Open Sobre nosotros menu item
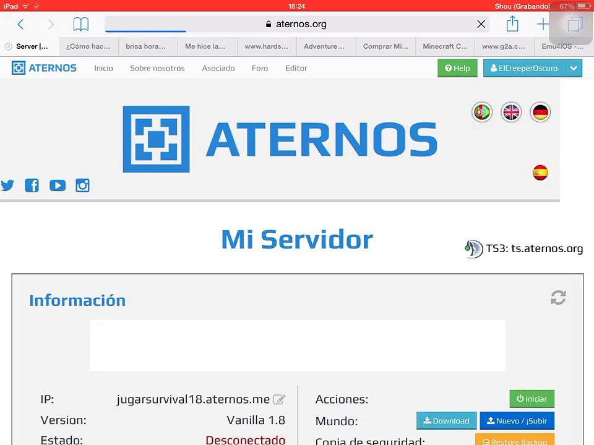 point(157,68)
